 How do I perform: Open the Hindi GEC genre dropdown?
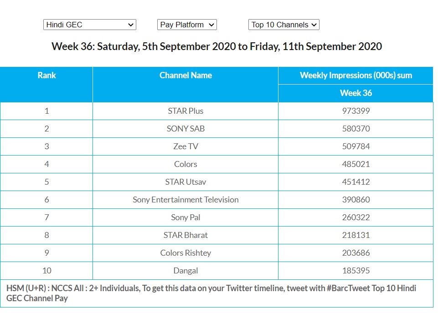click(x=89, y=25)
